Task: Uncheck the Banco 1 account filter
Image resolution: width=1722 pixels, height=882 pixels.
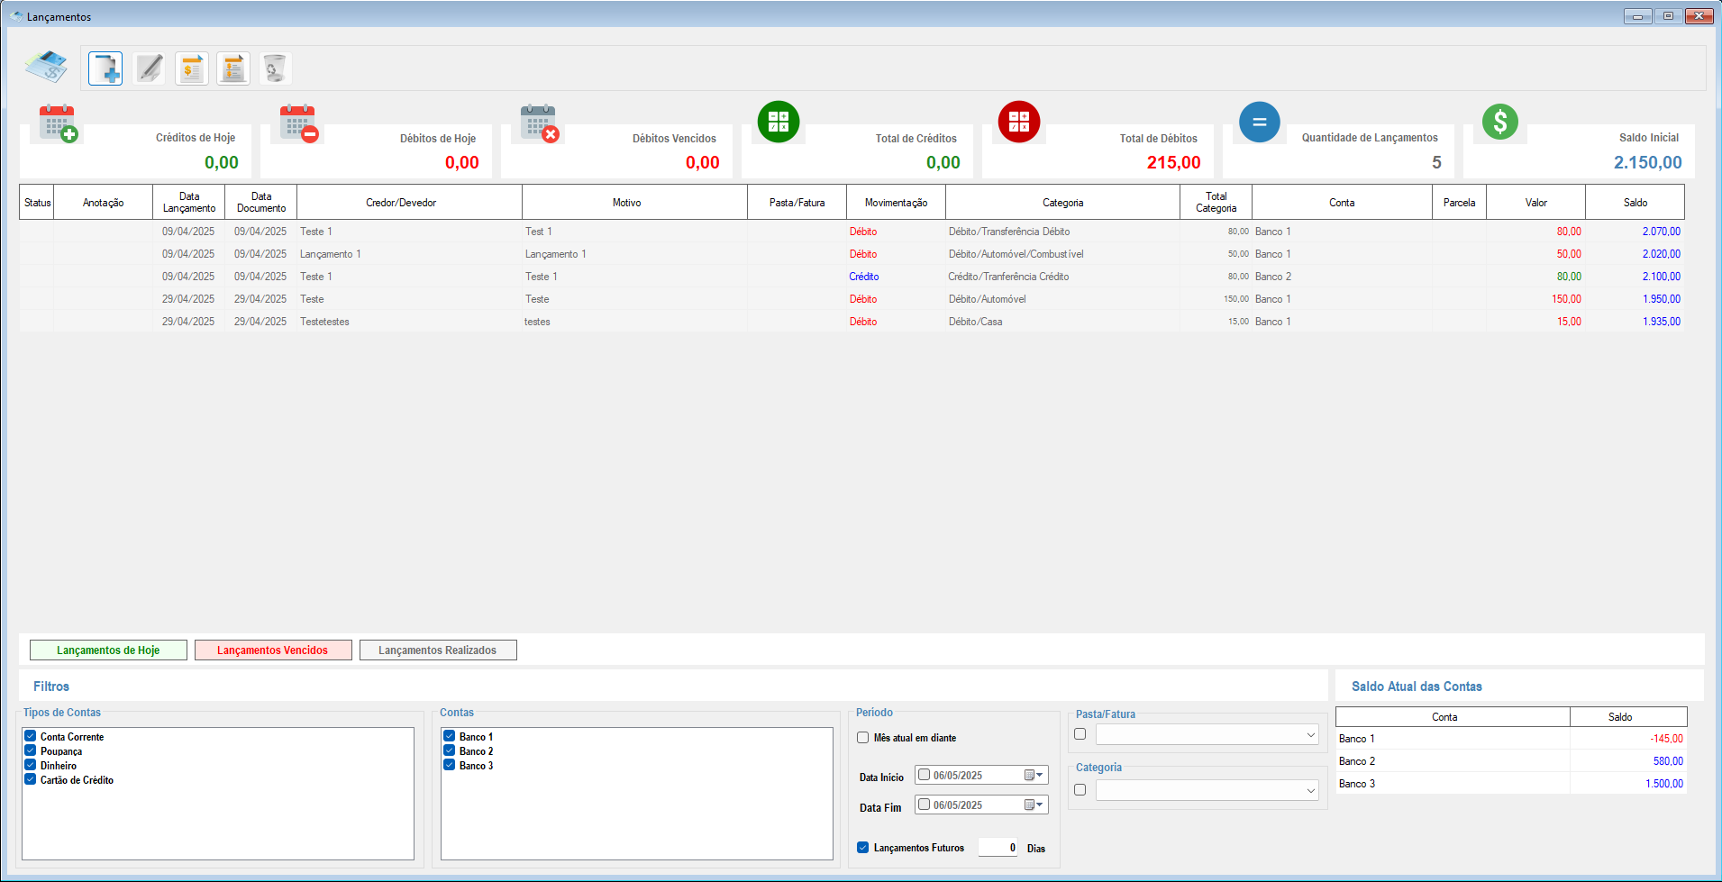Action: [449, 736]
